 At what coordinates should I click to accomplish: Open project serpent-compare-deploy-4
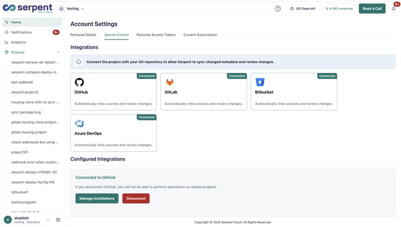coord(35,72)
